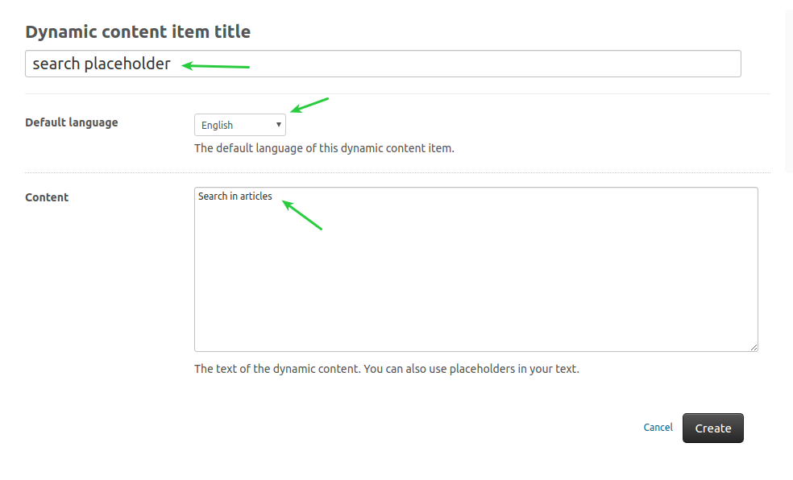Click the green arrow pointing at title field
The image size is (793, 480).
216,66
